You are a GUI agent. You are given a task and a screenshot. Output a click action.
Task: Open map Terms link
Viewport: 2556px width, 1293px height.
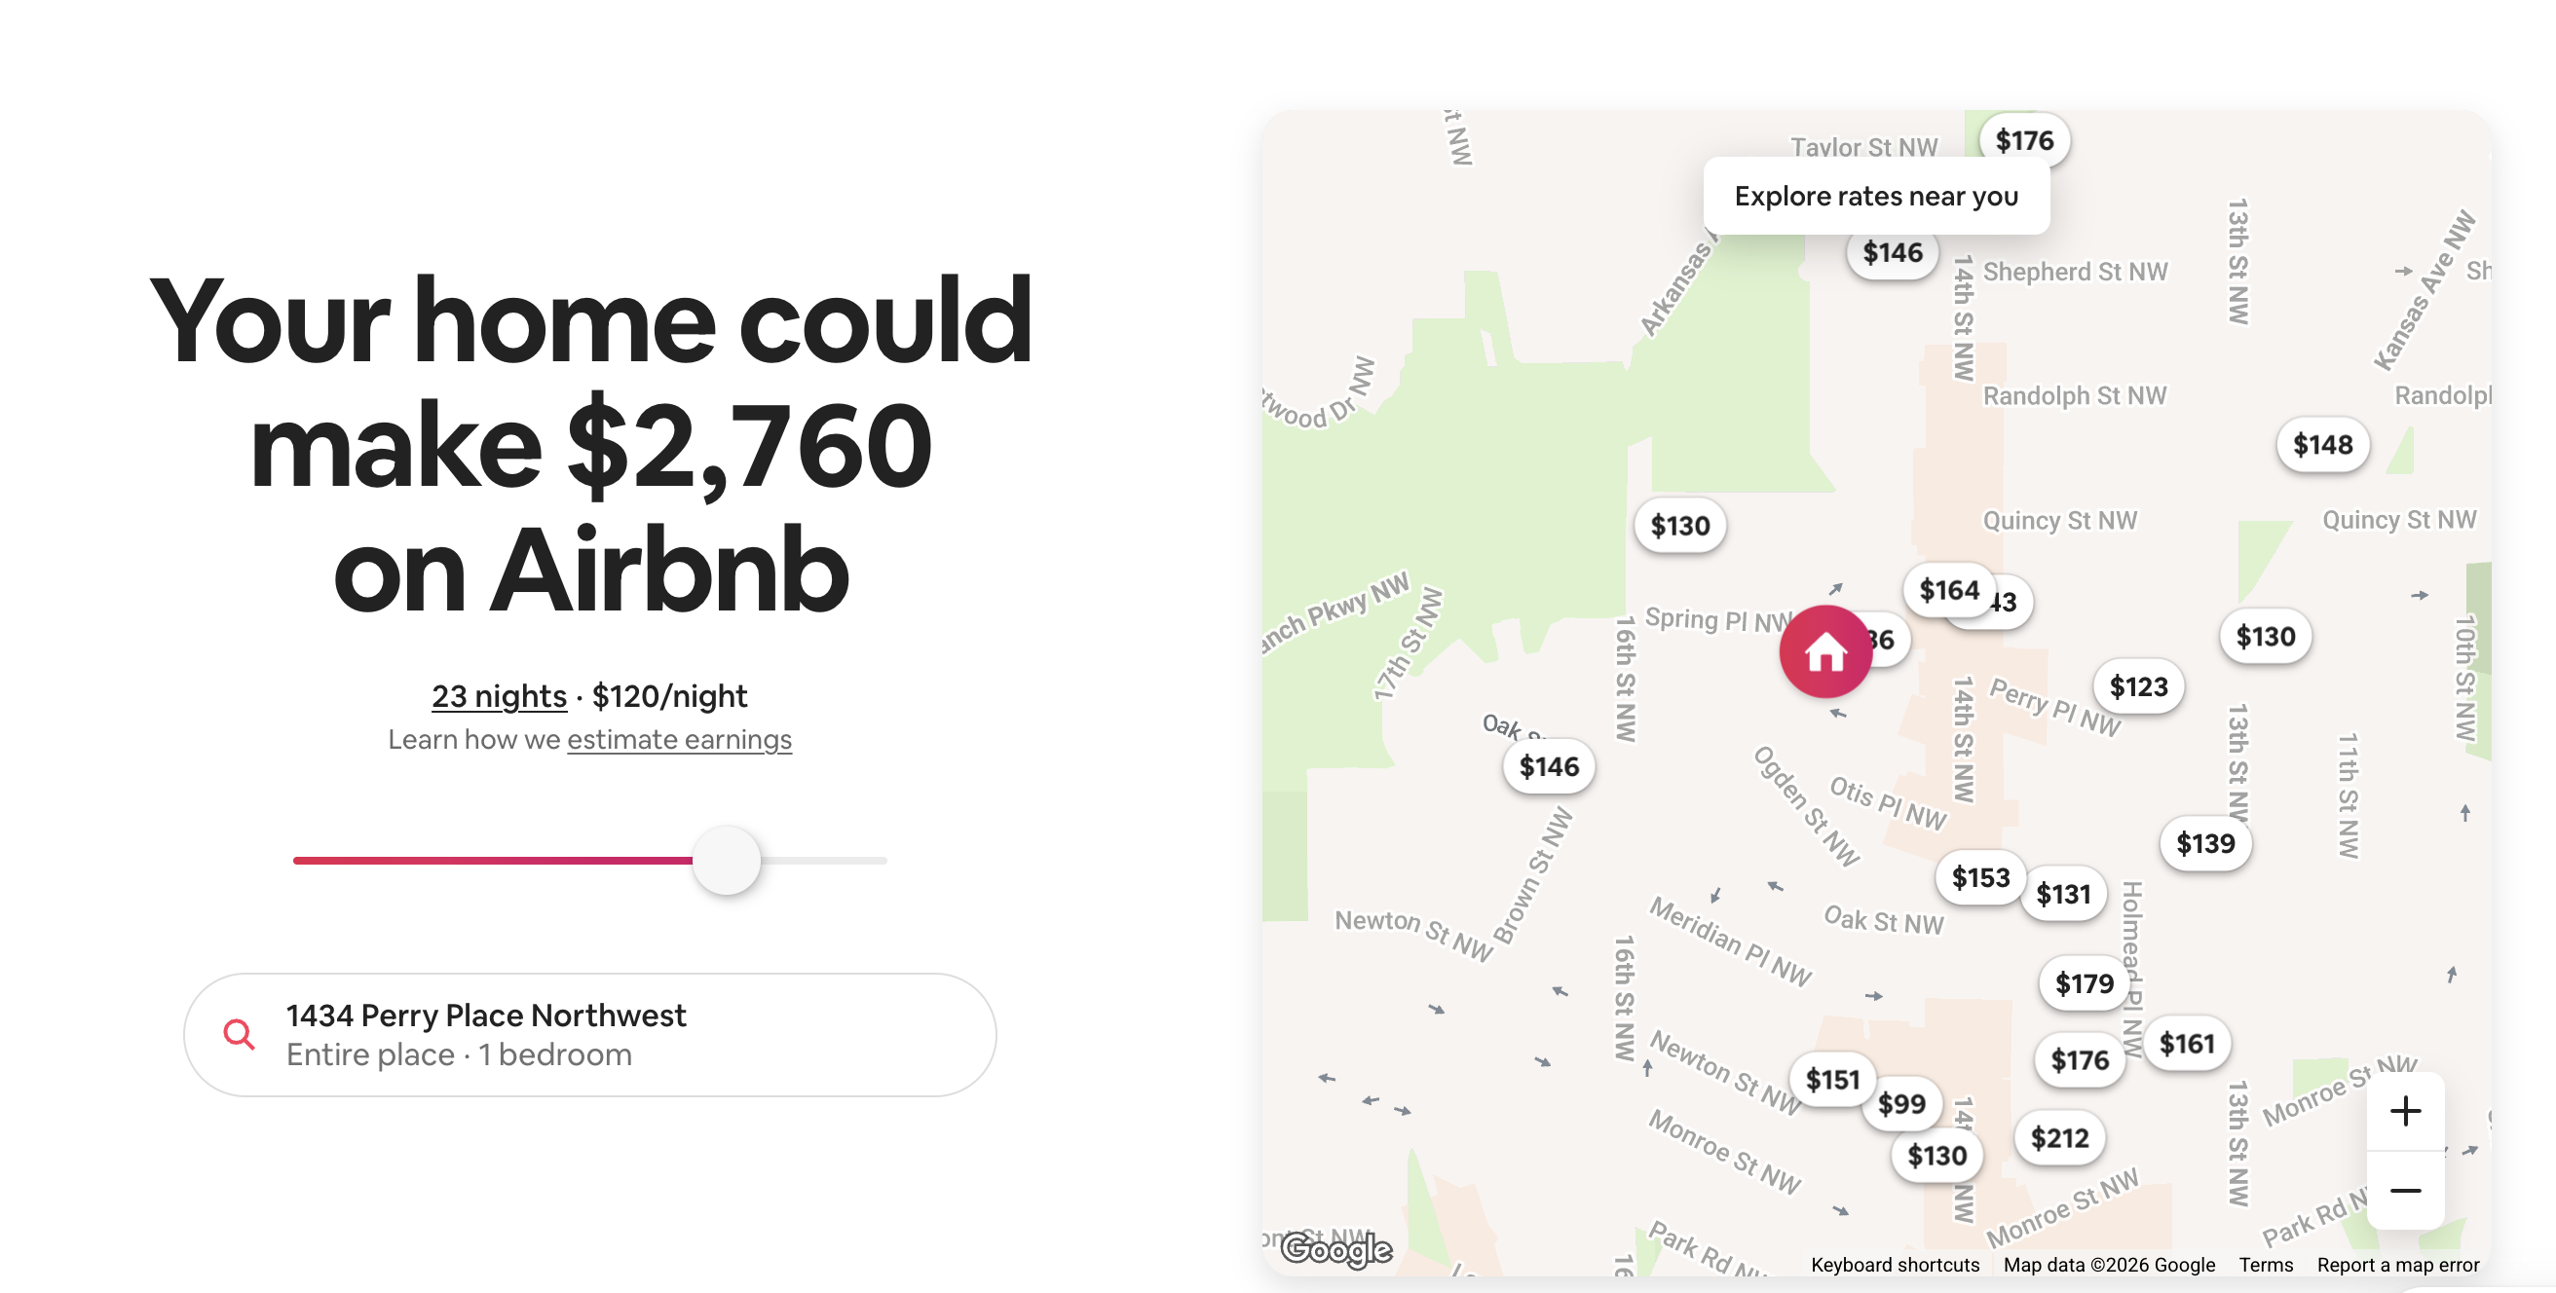tap(2267, 1264)
